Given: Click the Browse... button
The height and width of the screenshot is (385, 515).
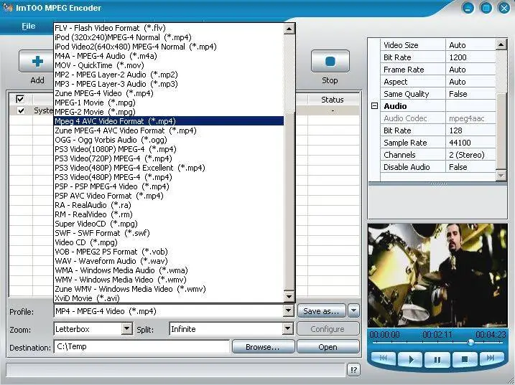Looking at the screenshot, I should (x=263, y=347).
